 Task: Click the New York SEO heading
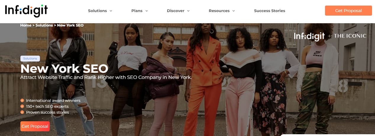tap(64, 69)
